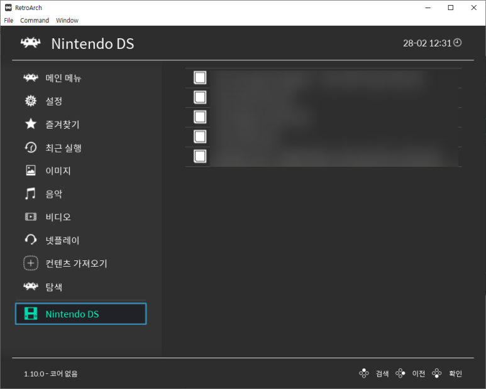Viewport: 486px width, 389px height.
Task: Click the 최근 실행 history icon
Action: pos(31,147)
